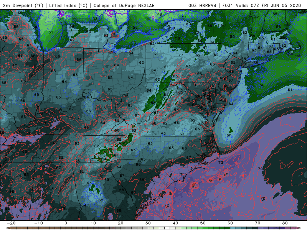Click the "Lifted Index (°C)" header label
This screenshot has height=230, width=307.
click(x=68, y=5)
